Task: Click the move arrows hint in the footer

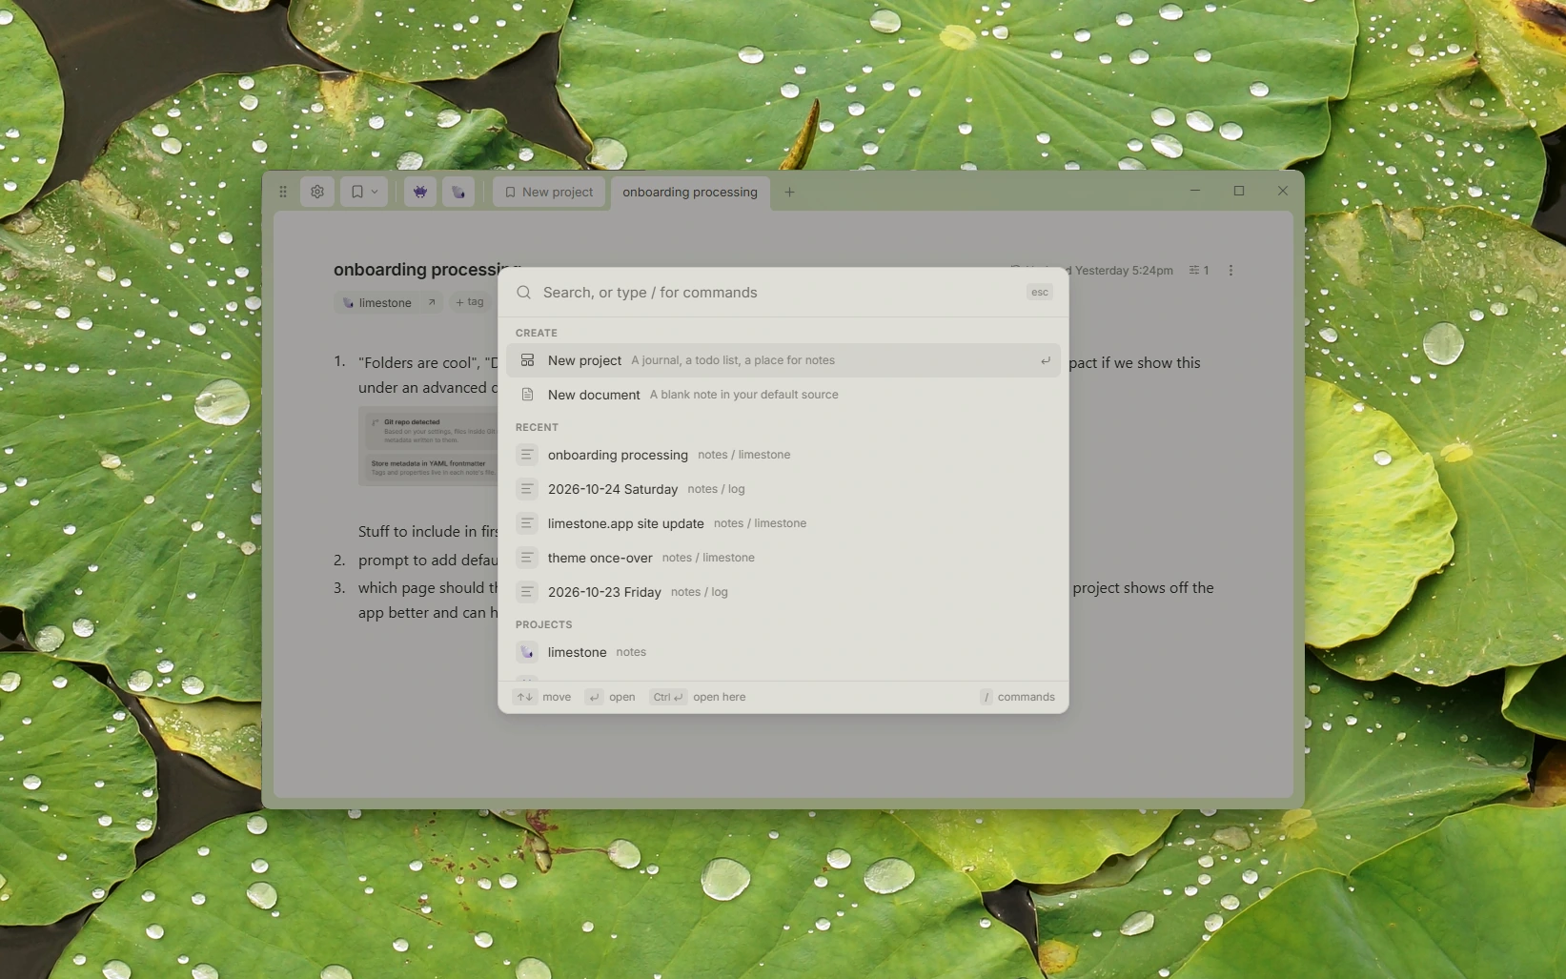Action: tap(541, 697)
